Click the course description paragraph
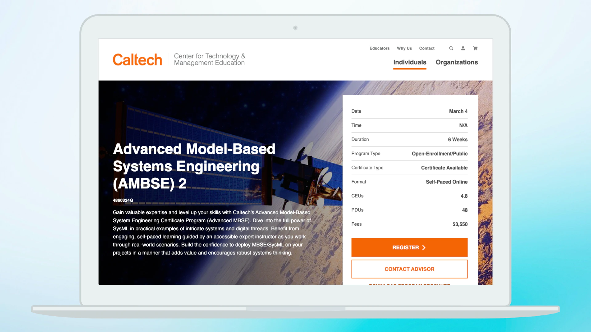The width and height of the screenshot is (591, 332). click(212, 233)
